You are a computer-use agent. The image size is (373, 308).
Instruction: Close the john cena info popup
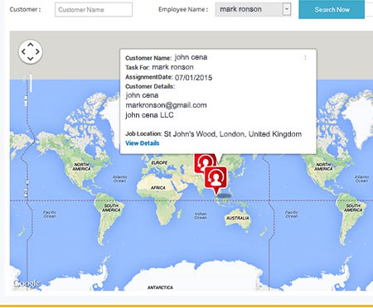(x=305, y=57)
